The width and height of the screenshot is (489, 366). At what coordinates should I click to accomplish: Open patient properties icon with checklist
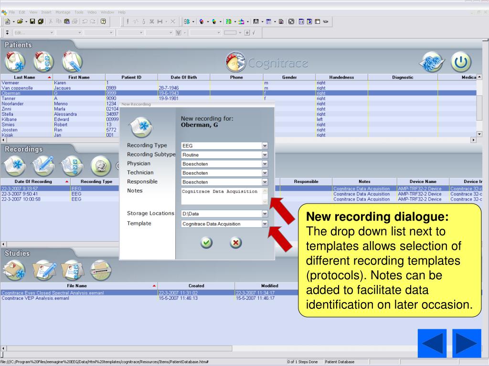pyautogui.click(x=43, y=61)
